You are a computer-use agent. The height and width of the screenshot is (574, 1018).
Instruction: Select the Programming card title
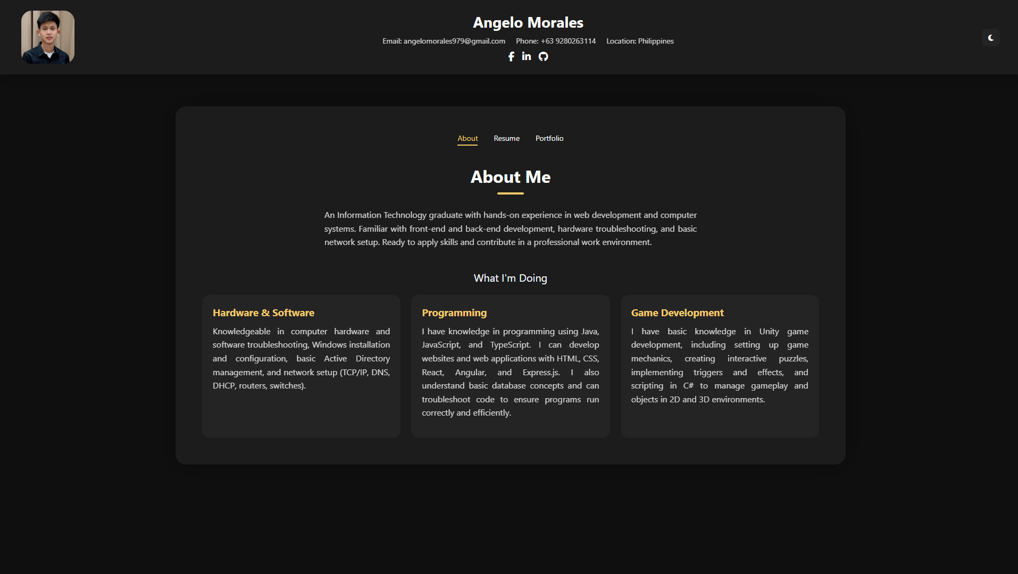tap(454, 313)
